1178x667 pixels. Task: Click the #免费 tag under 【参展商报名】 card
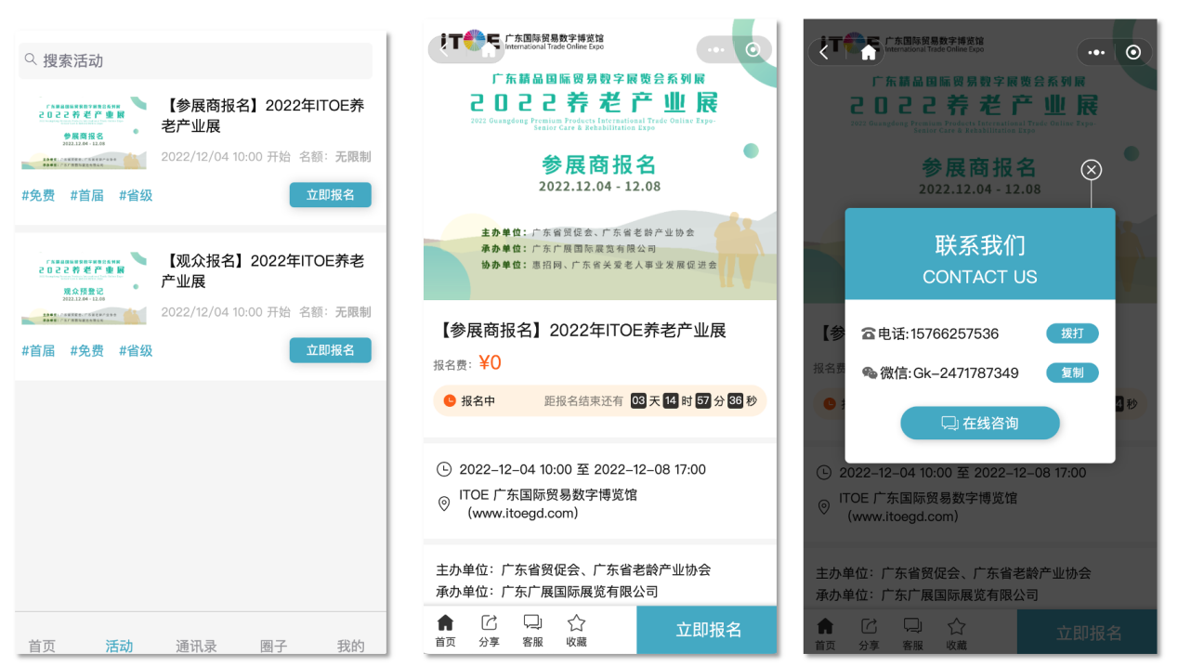tap(38, 195)
